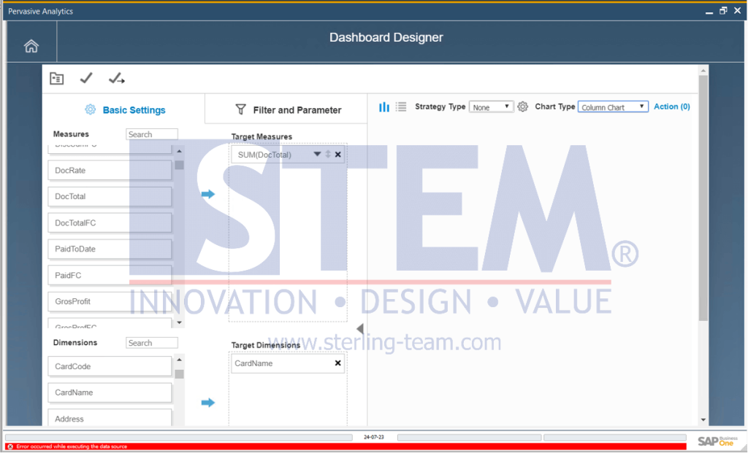Click the Basic Settings gear icon
The width and height of the screenshot is (748, 453).
coord(90,109)
